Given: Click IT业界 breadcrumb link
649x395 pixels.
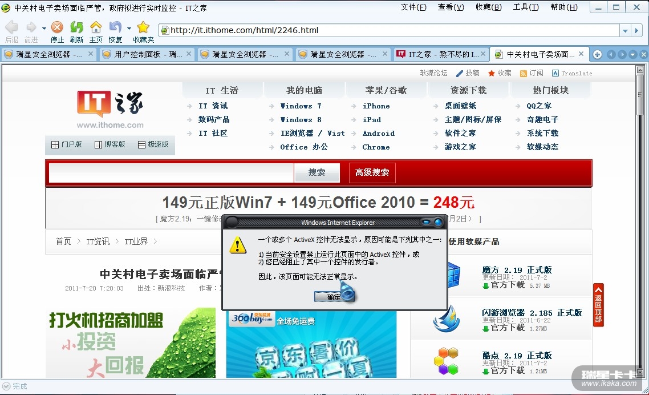Looking at the screenshot, I should [136, 241].
